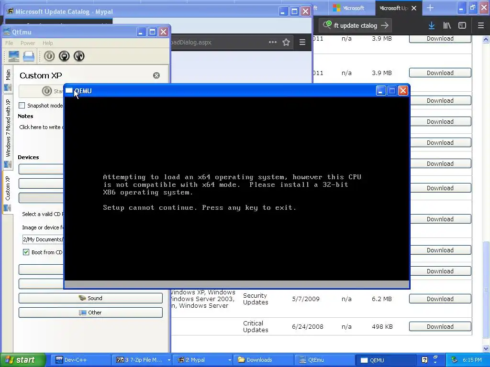Image resolution: width=490 pixels, height=367 pixels.
Task: Click the 6:15 PM clock in the taskbar
Action: (x=472, y=360)
